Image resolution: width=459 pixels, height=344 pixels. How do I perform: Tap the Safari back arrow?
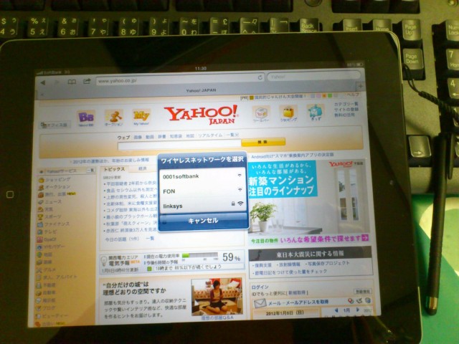(43, 82)
